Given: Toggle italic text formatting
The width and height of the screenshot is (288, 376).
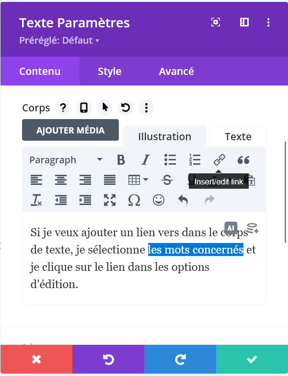Looking at the screenshot, I should coord(145,160).
